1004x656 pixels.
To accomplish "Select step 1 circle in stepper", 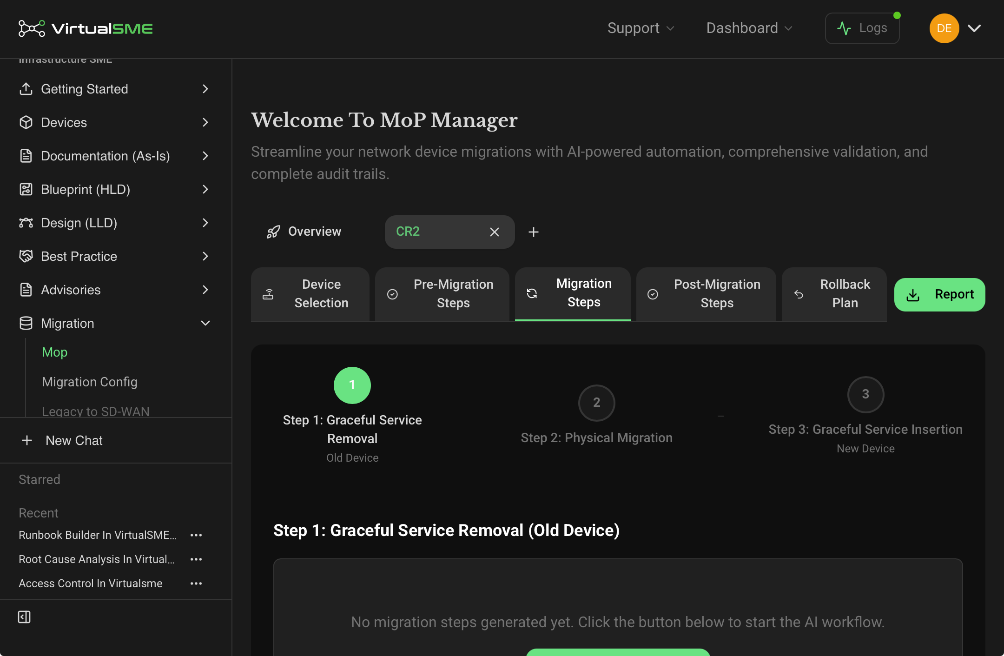I will 352,385.
